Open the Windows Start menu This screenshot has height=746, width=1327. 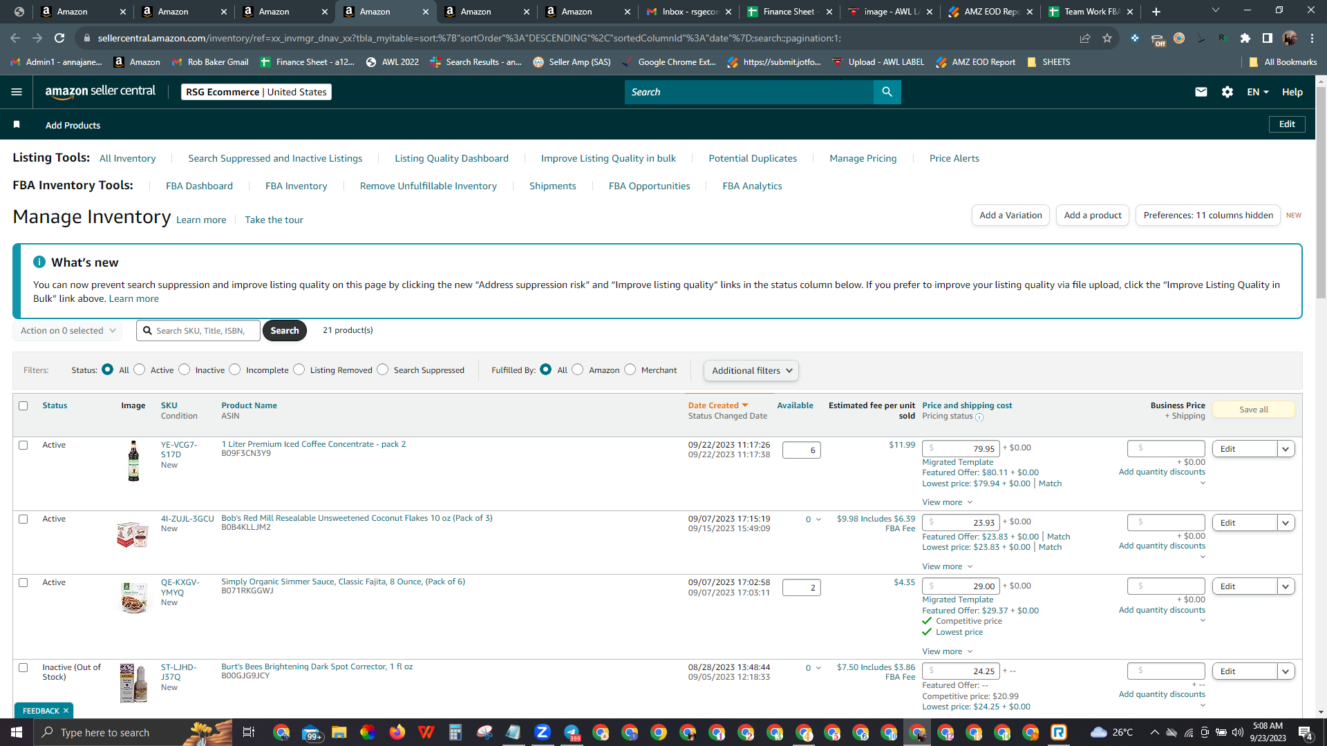pyautogui.click(x=17, y=732)
